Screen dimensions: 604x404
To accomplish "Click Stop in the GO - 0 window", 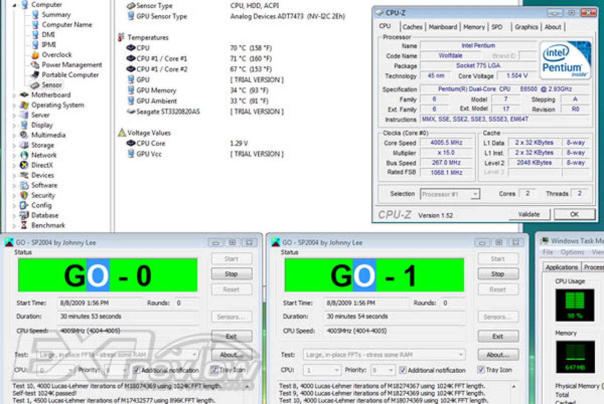I will tap(231, 274).
